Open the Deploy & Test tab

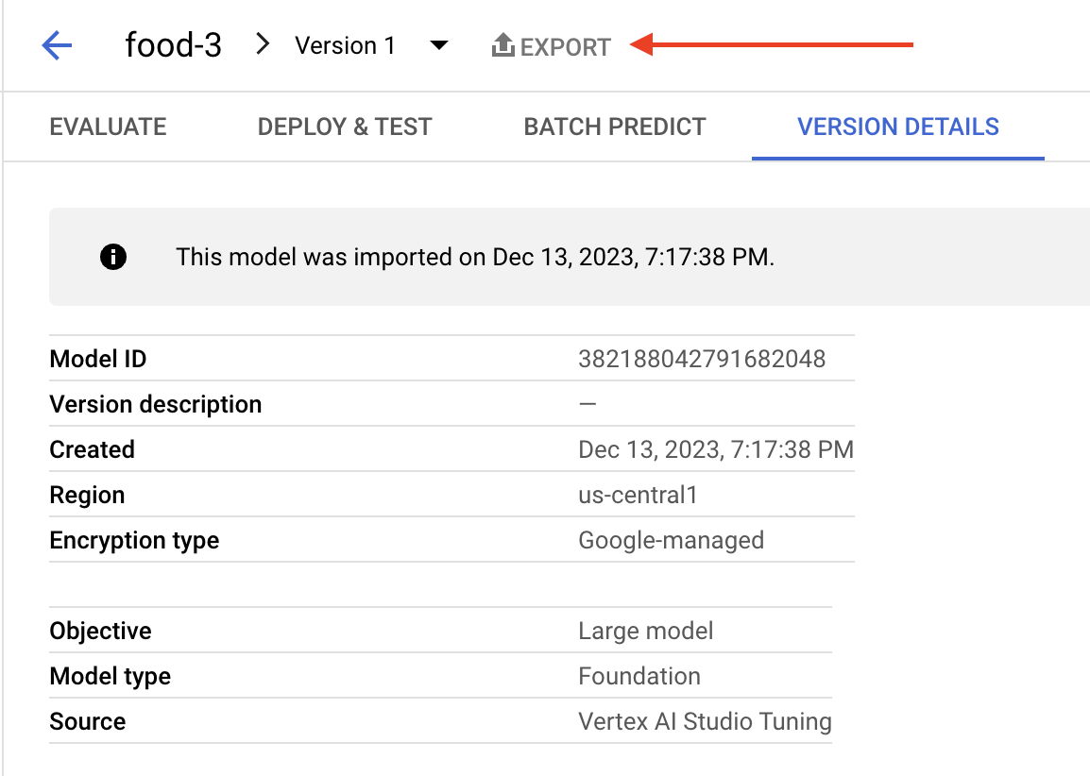(345, 127)
